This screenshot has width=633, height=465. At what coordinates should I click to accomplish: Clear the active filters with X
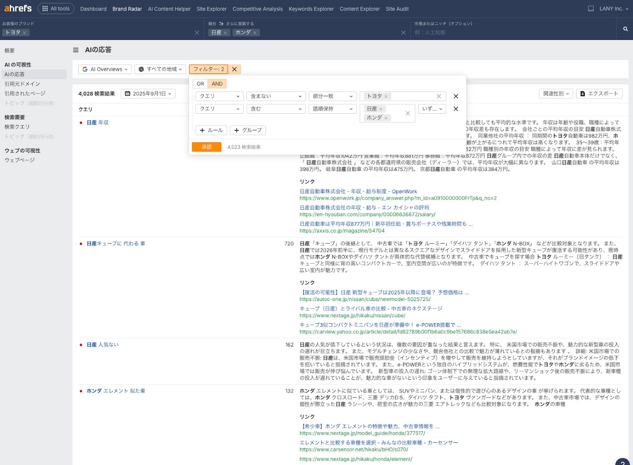[x=234, y=69]
